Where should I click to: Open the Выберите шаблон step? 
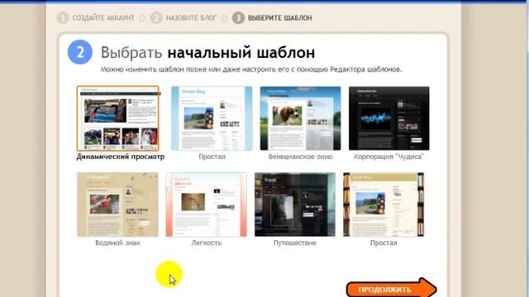[x=272, y=18]
